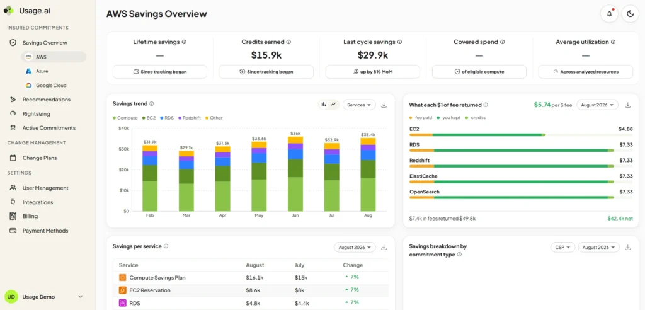Open CSP dropdown in commitment type card
This screenshot has height=310, width=645.
[562, 248]
